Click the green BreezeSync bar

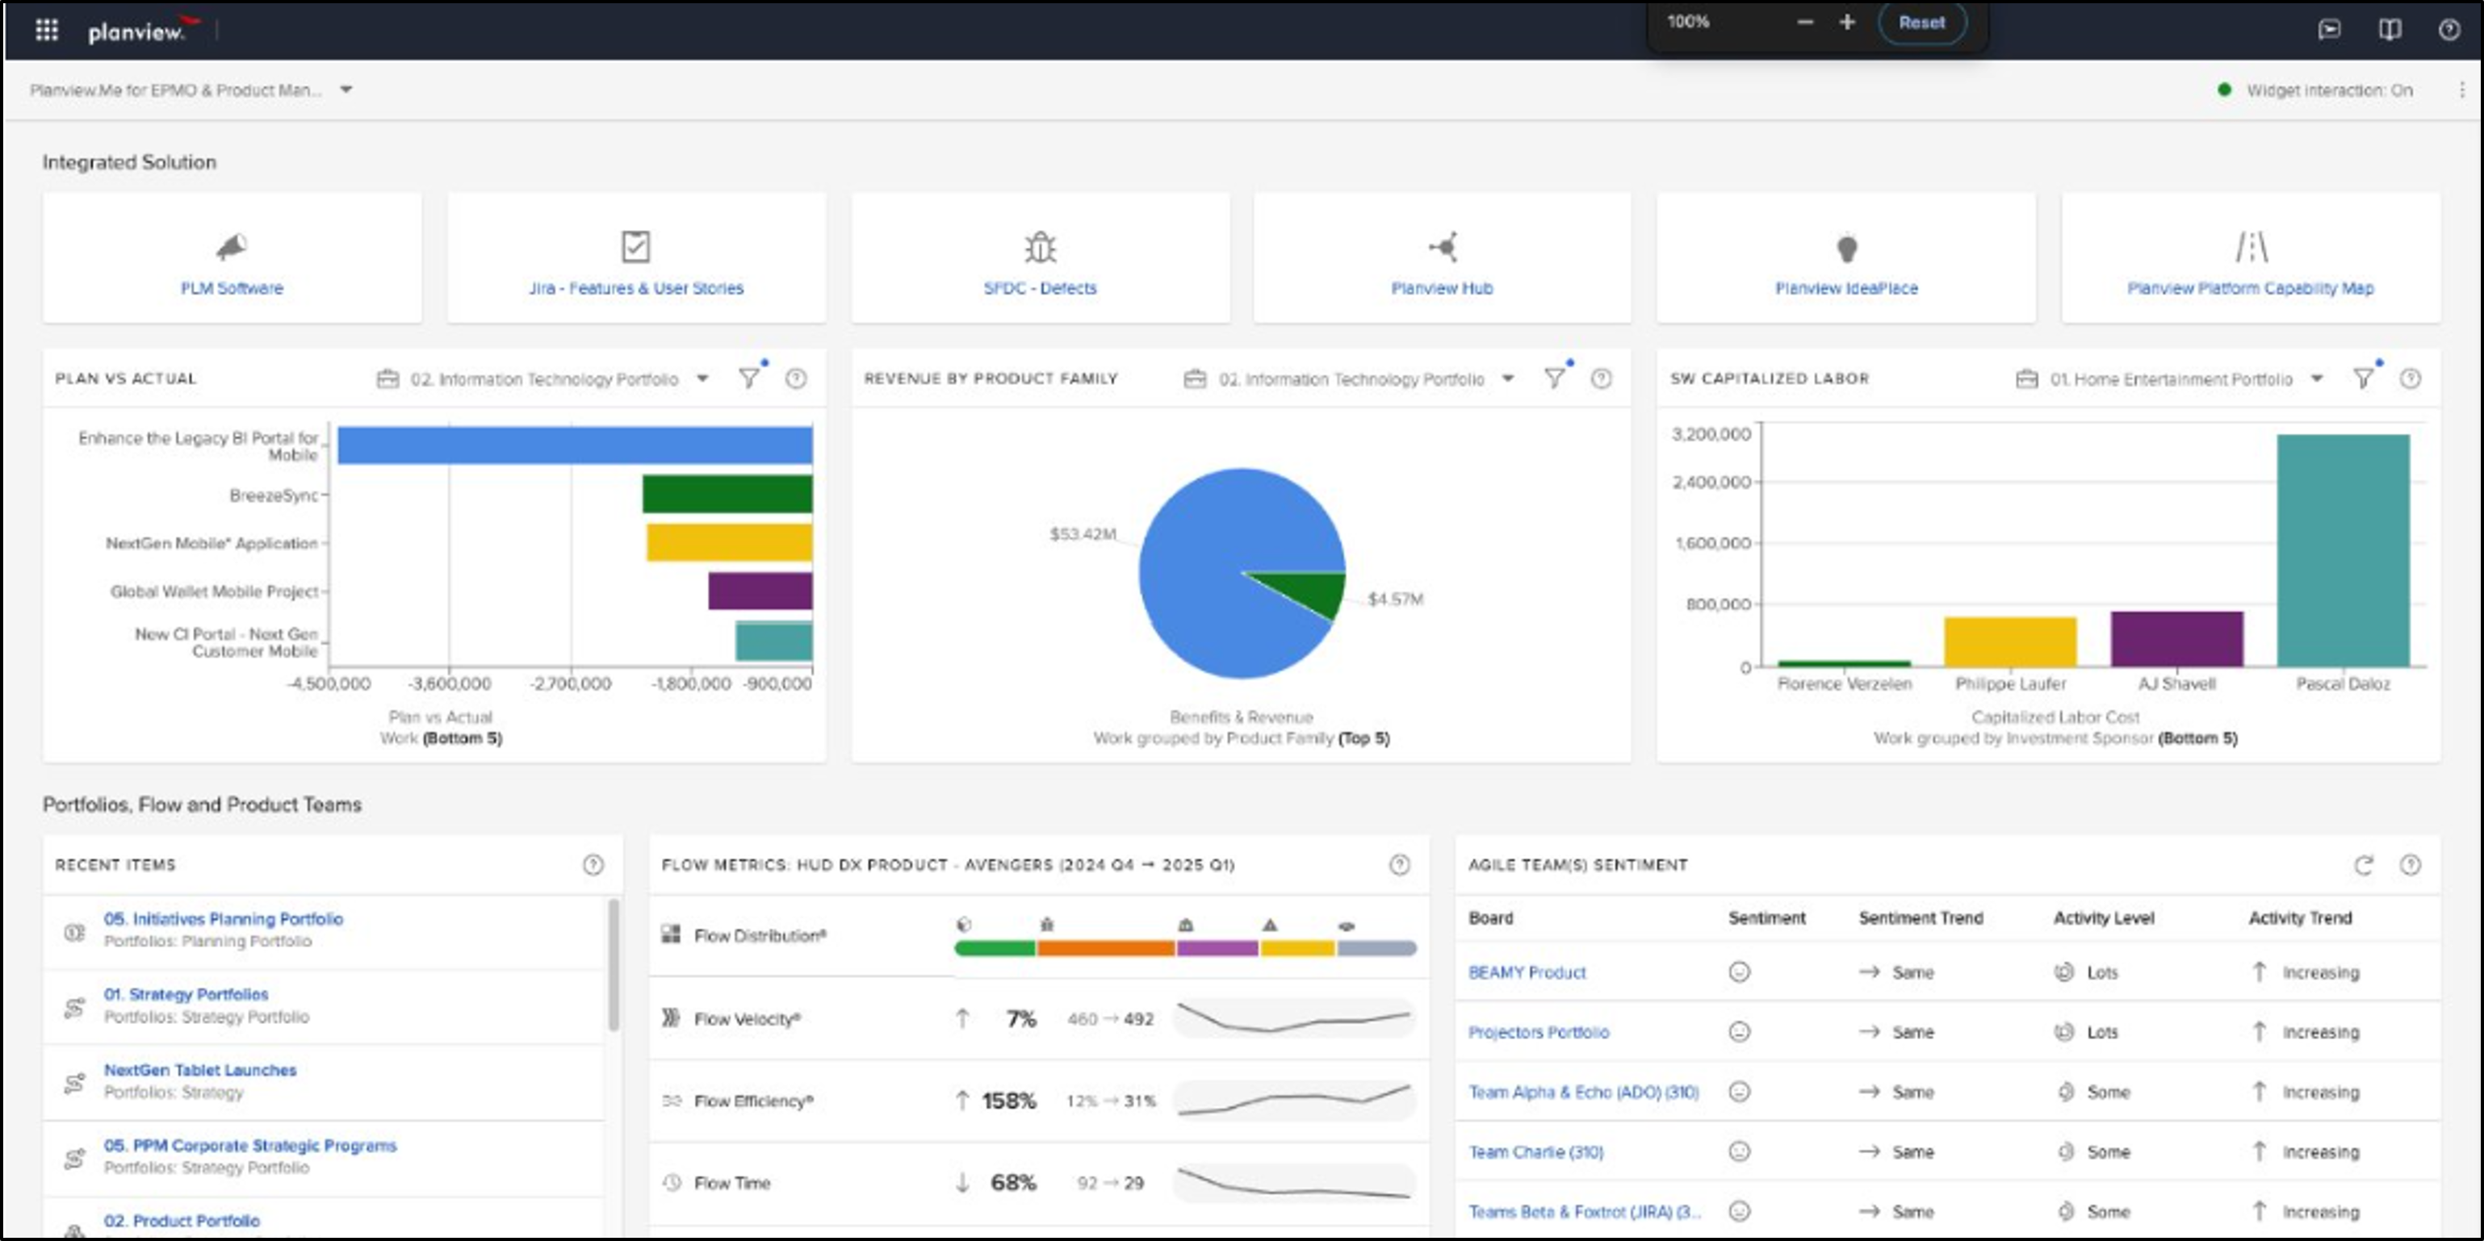pos(727,495)
